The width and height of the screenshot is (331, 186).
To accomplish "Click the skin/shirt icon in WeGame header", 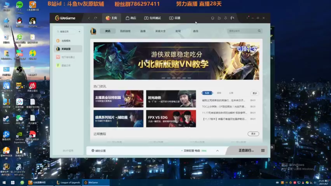I will (x=213, y=18).
